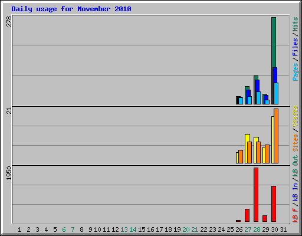Image resolution: width=302 pixels, height=236 pixels.
Task: Click day number 25 on the axis
Action: click(230, 230)
